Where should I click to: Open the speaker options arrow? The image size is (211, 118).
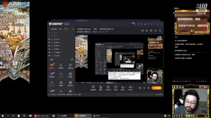point(133,88)
